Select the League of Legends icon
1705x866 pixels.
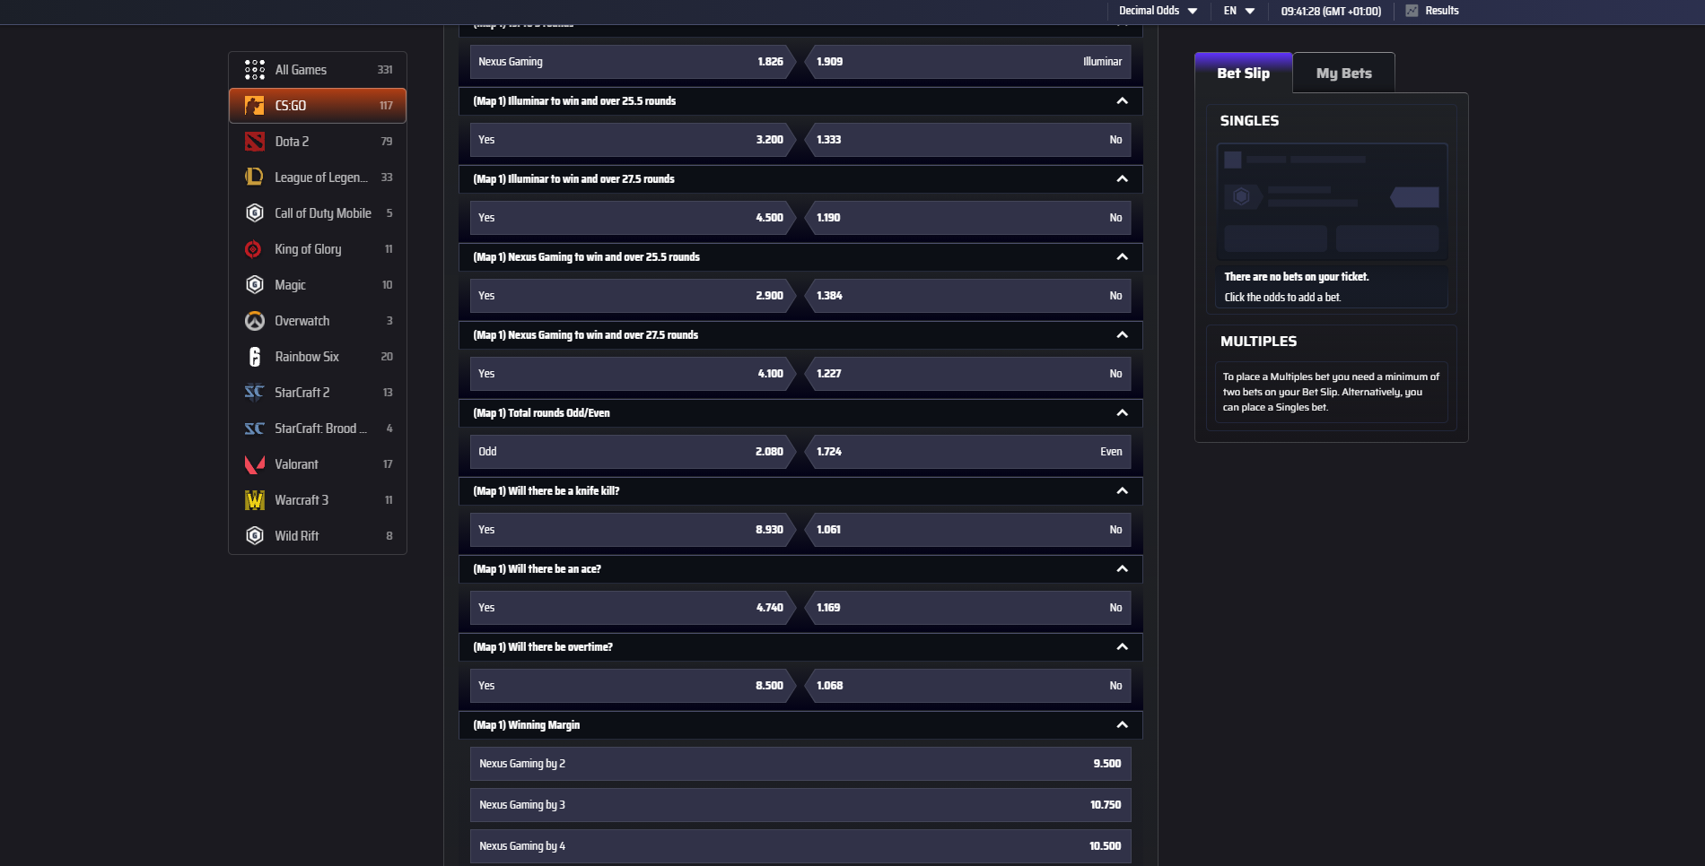(255, 178)
